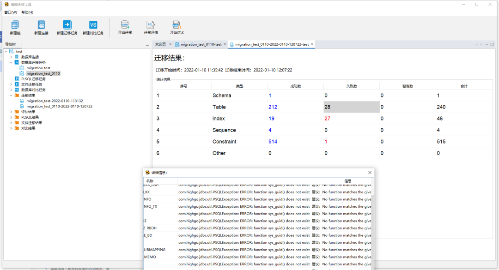The image size is (499, 270).
Task: Expand the 对比结果 tree node
Action: tap(11, 128)
